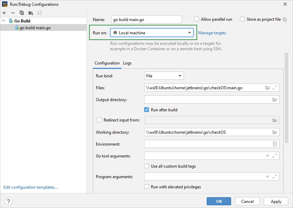293x208 pixels.
Task: Enable Redirect input from checkbox
Action: tap(99, 120)
